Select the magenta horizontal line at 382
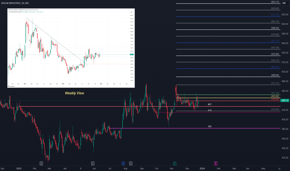Viewport: 290px width, 171px height. pyautogui.click(x=195, y=128)
